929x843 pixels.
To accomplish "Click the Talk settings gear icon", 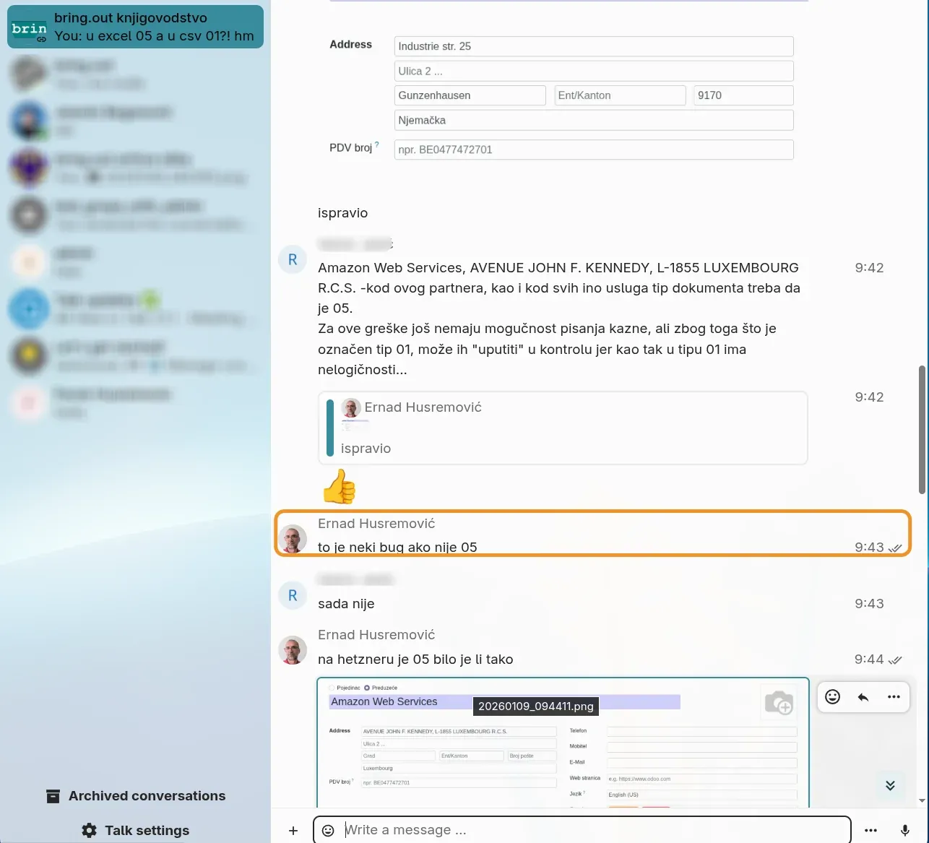I will pos(89,831).
